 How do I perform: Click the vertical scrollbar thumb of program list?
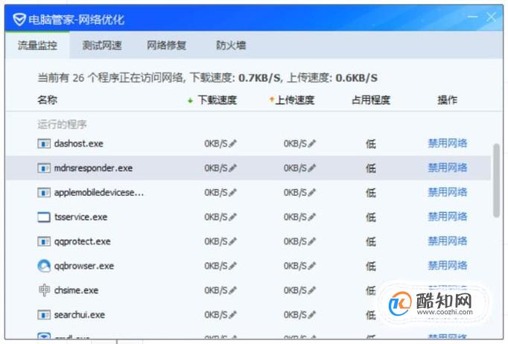[496, 181]
